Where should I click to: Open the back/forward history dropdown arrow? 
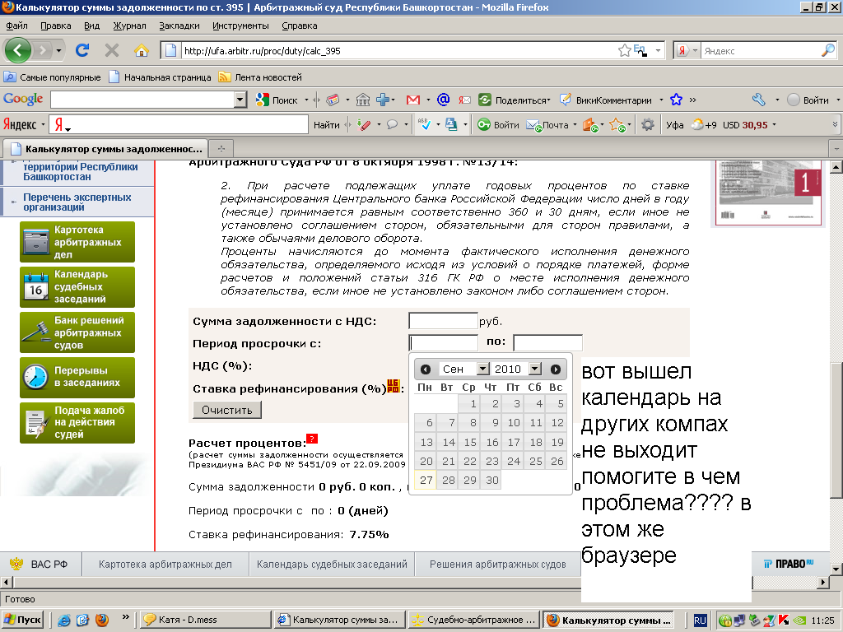point(58,50)
